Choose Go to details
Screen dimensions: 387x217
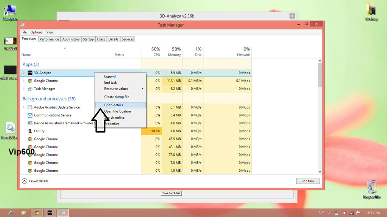point(121,105)
